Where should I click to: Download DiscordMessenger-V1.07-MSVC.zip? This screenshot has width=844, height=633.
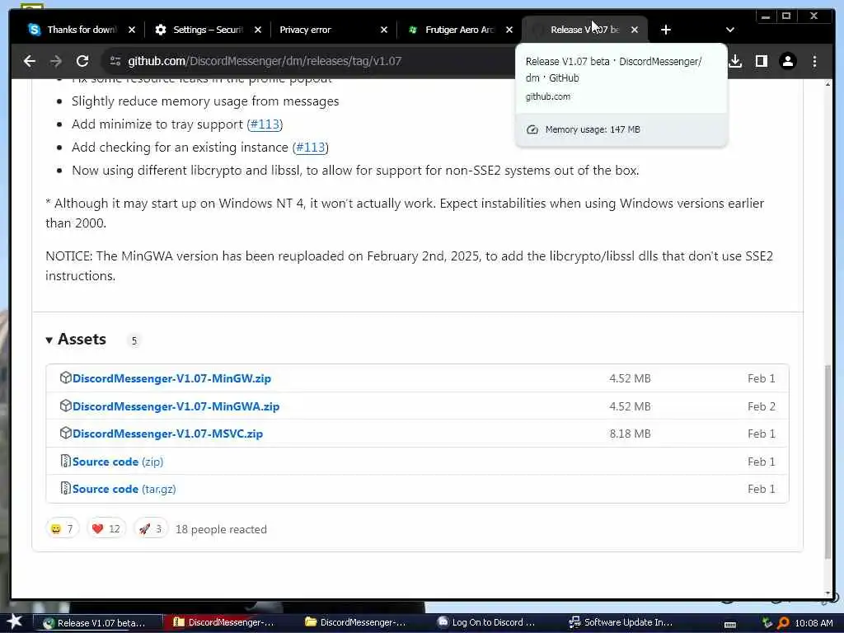click(x=168, y=434)
